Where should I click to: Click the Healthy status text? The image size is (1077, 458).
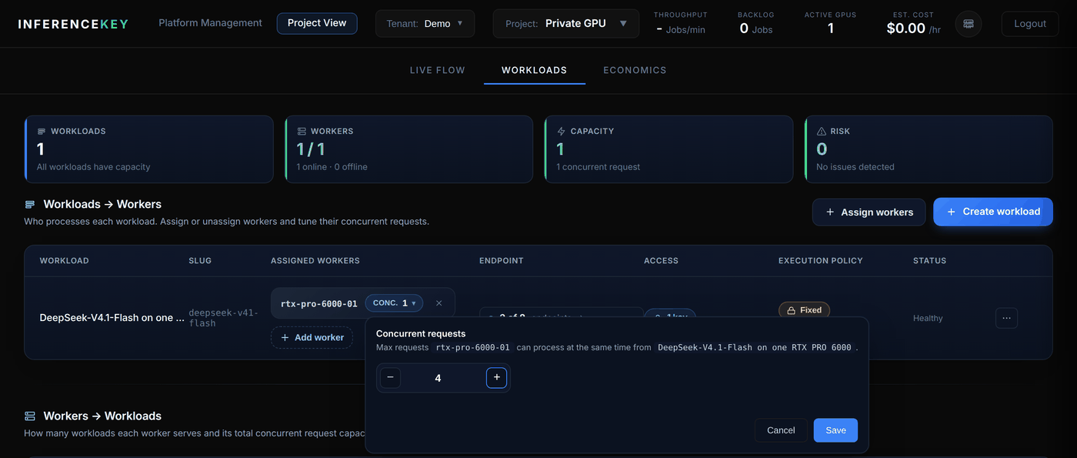[x=928, y=318]
